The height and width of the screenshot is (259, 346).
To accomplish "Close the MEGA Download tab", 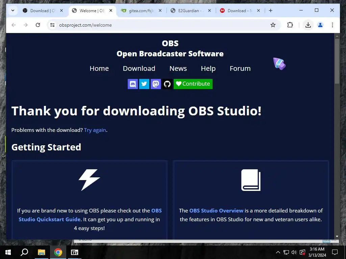I will [x=258, y=10].
